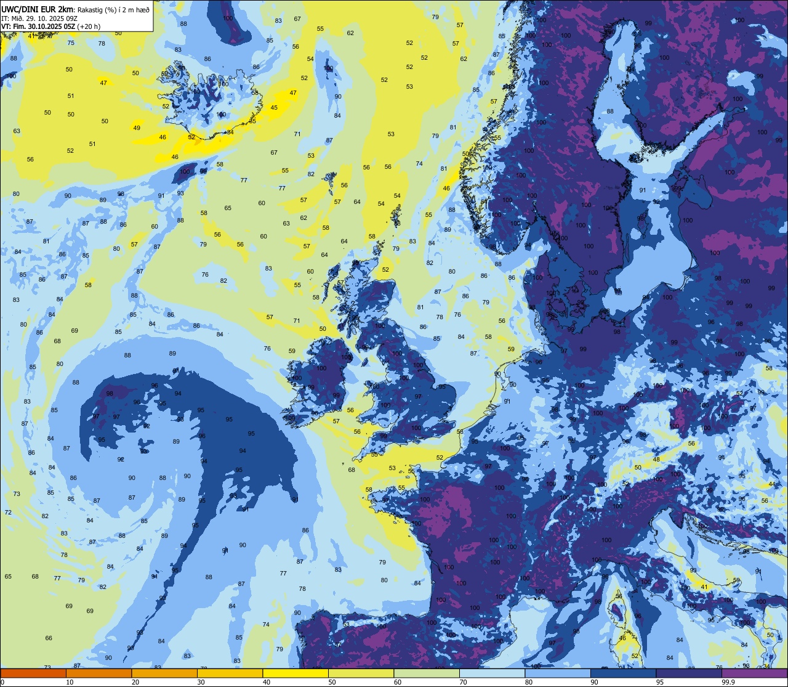Click the yellow 40–50 legend color segment
788x687 pixels.
click(x=295, y=673)
